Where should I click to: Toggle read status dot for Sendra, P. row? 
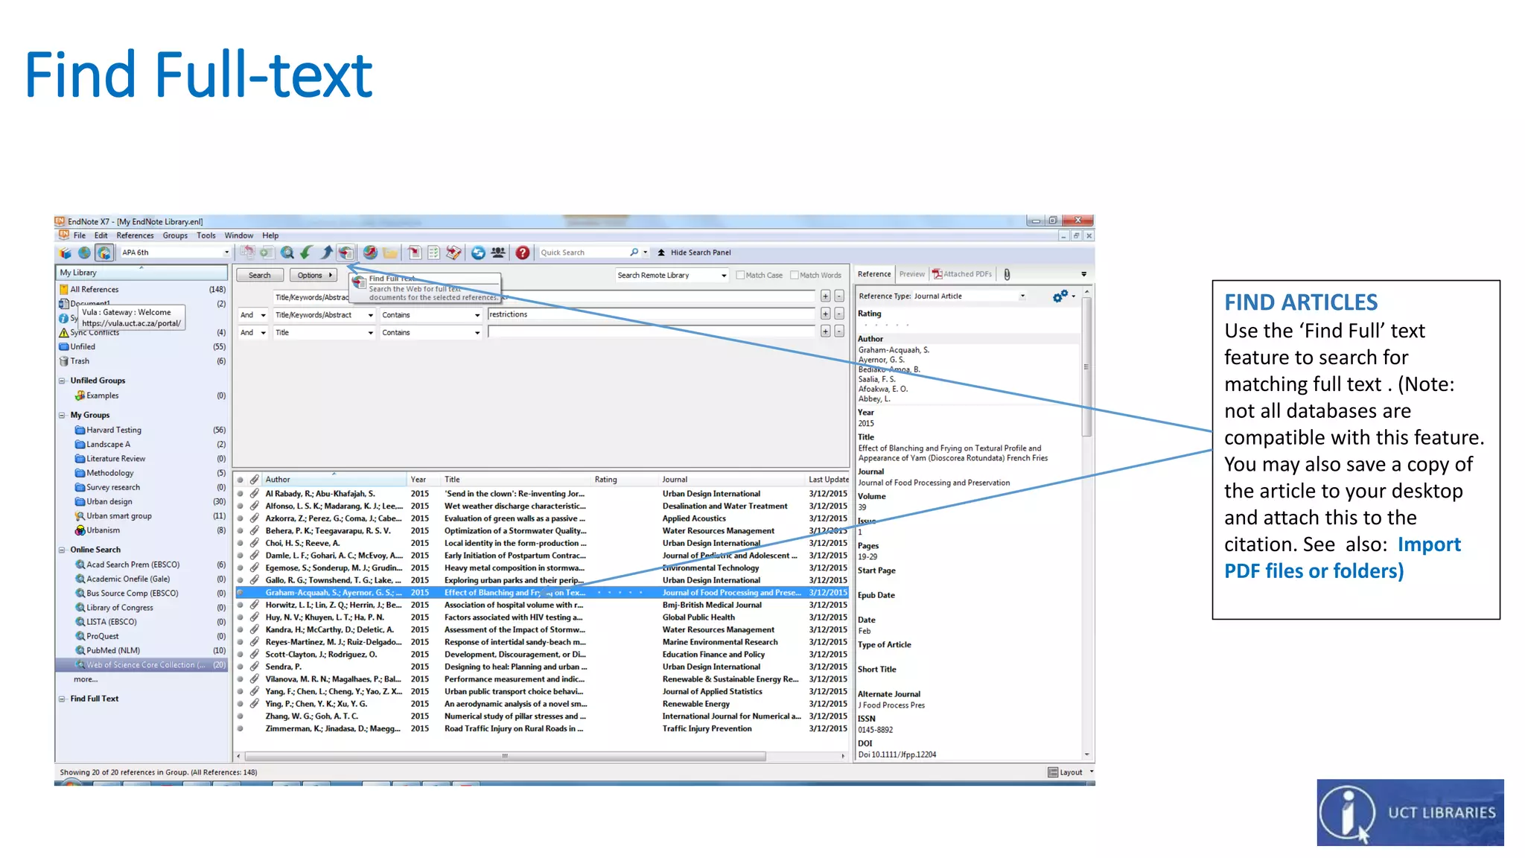(x=241, y=667)
